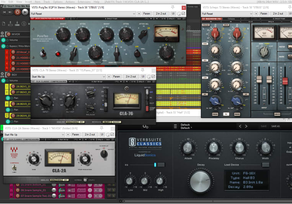This screenshot has width=292, height=204.
Task: Click Param button in Scheps 73 window
Action: coord(264,14)
